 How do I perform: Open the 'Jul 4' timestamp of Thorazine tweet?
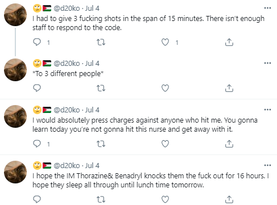click(x=92, y=166)
